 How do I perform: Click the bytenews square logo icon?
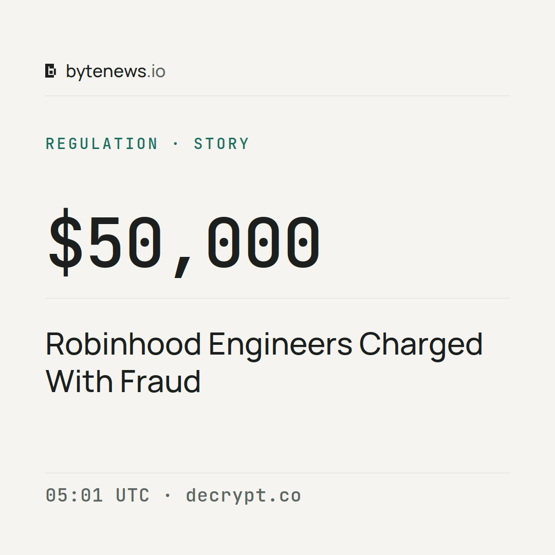[x=50, y=71]
